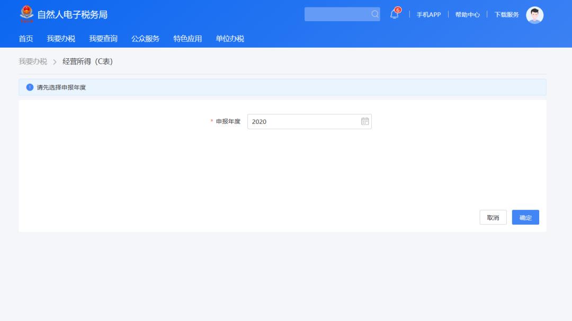Open the 单位办税 menu item
This screenshot has height=321, width=572.
[x=229, y=38]
